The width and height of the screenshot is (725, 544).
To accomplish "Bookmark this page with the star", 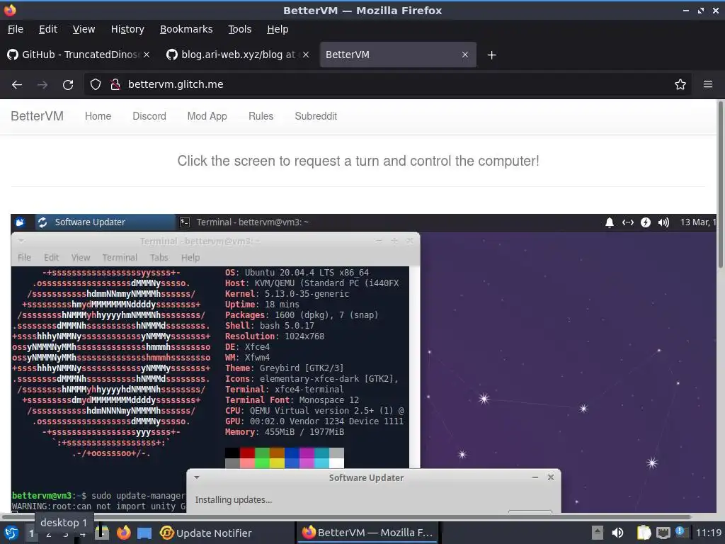I will click(680, 84).
